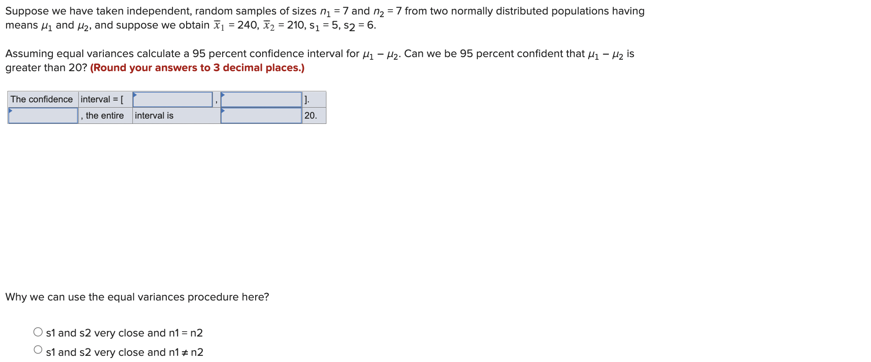Click the cell labeled 'The confidence'

tap(41, 99)
